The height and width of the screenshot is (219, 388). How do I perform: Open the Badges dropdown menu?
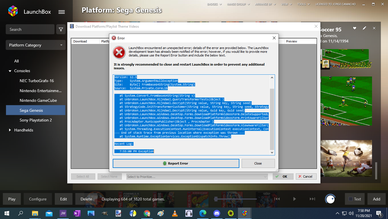click(x=214, y=4)
